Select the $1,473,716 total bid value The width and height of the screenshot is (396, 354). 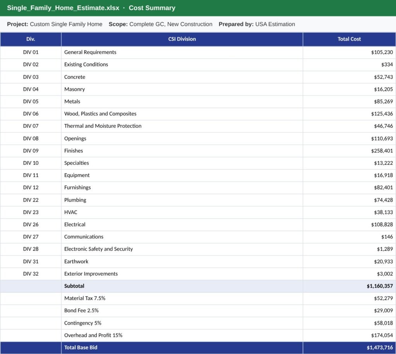pos(349,348)
